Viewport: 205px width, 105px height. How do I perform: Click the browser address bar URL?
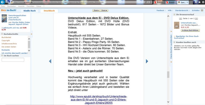click(x=58, y=2)
